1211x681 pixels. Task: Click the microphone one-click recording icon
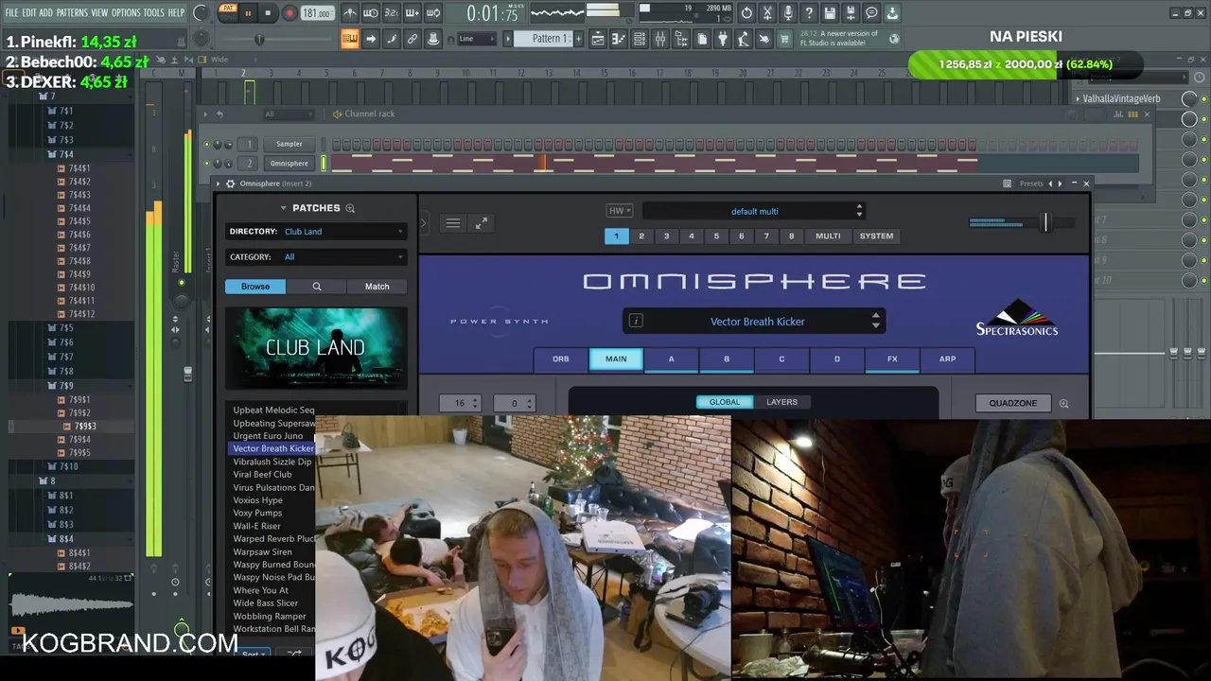coord(788,13)
